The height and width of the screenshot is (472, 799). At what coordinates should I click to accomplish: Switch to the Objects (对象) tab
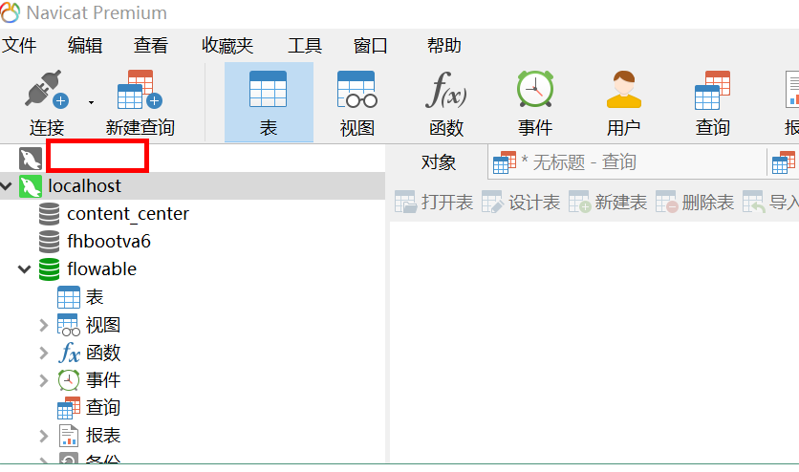[439, 162]
